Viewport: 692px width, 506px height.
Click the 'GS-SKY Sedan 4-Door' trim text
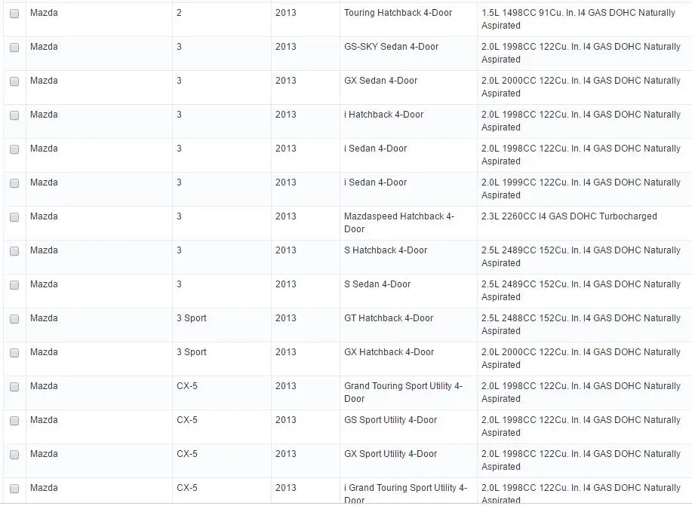point(392,47)
